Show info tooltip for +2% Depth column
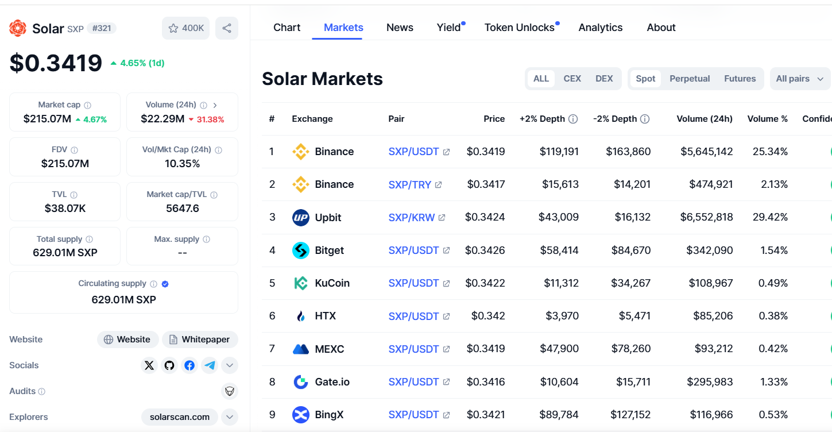Viewport: 832px width, 432px height. pos(573,119)
